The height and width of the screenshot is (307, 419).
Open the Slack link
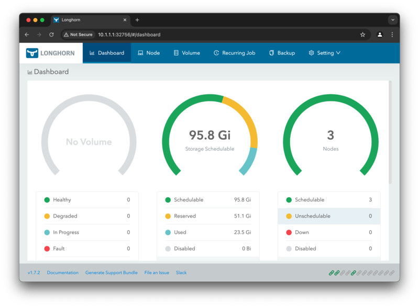[x=181, y=272]
